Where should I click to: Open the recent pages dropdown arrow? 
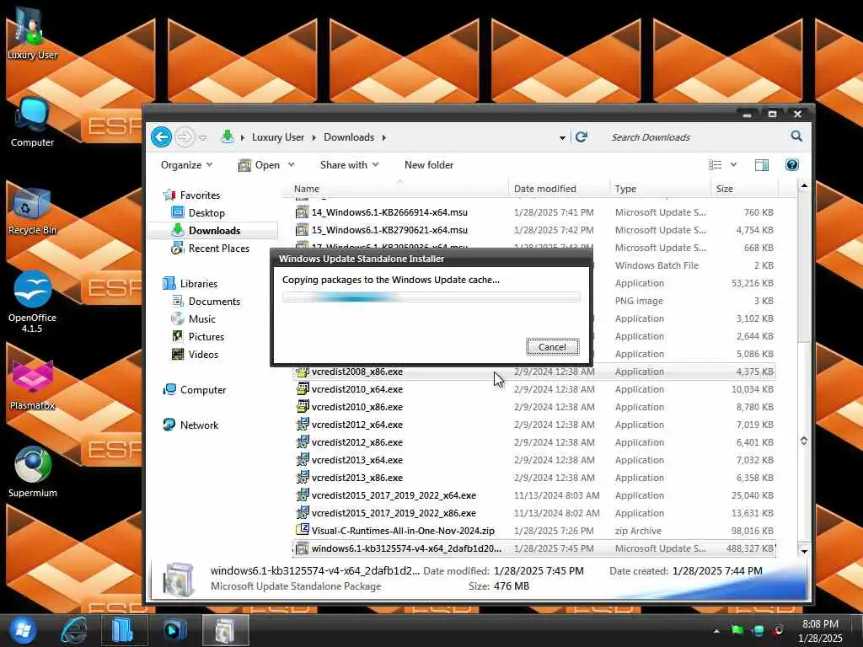202,137
